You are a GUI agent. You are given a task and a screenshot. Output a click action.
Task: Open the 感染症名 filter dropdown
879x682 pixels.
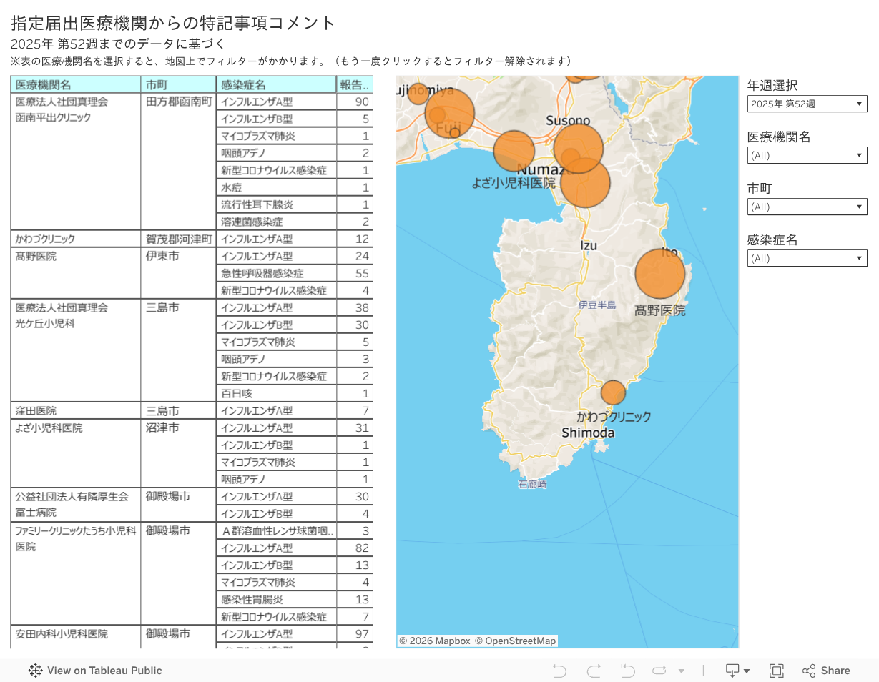(807, 258)
